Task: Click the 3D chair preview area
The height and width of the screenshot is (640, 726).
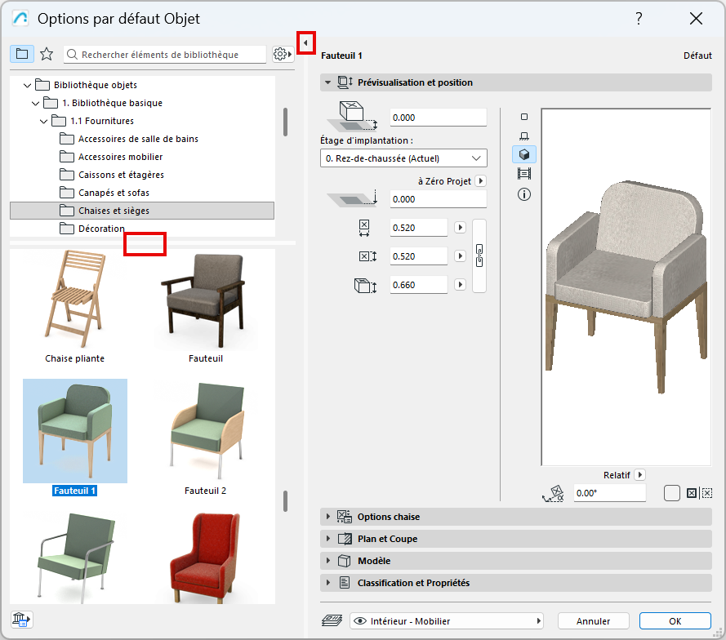Action: (626, 287)
